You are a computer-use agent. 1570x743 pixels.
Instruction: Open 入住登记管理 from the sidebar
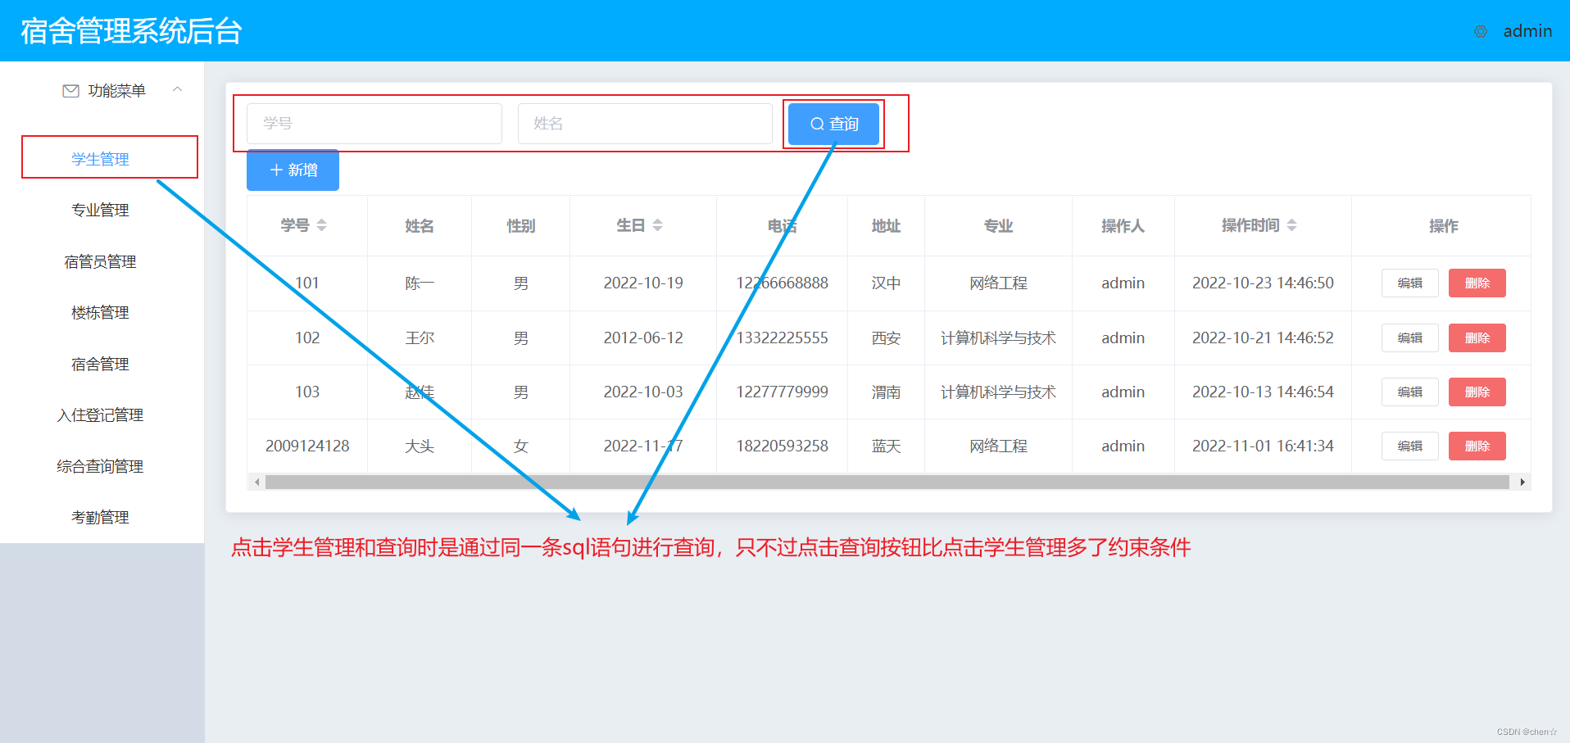pos(100,415)
